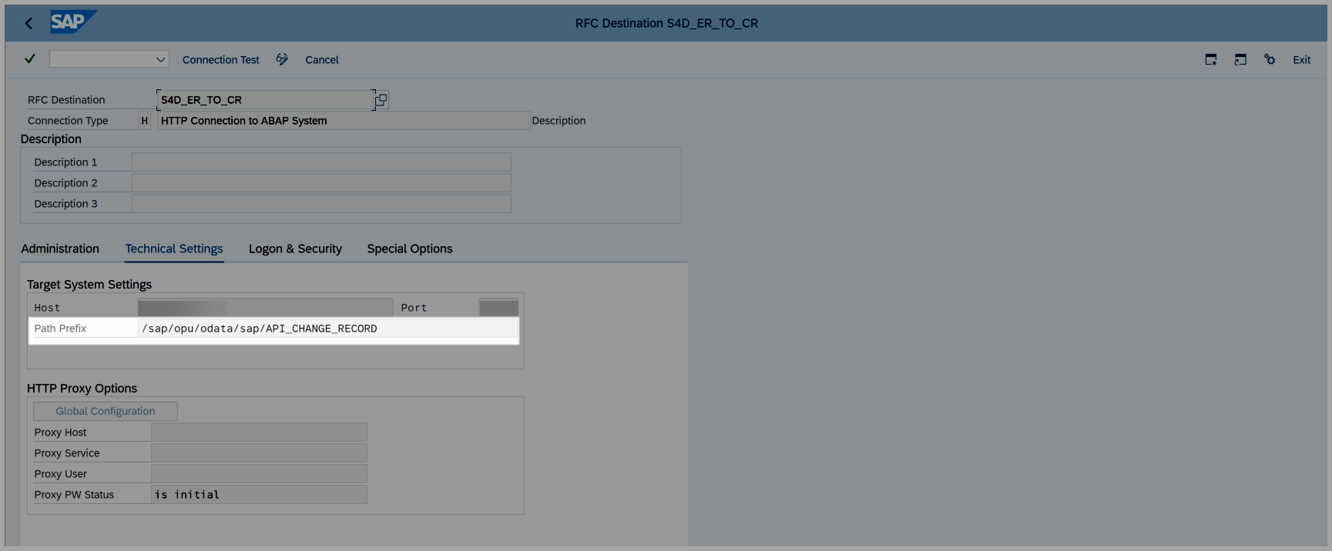
Task: Open the Logon & Security tab
Action: (295, 249)
